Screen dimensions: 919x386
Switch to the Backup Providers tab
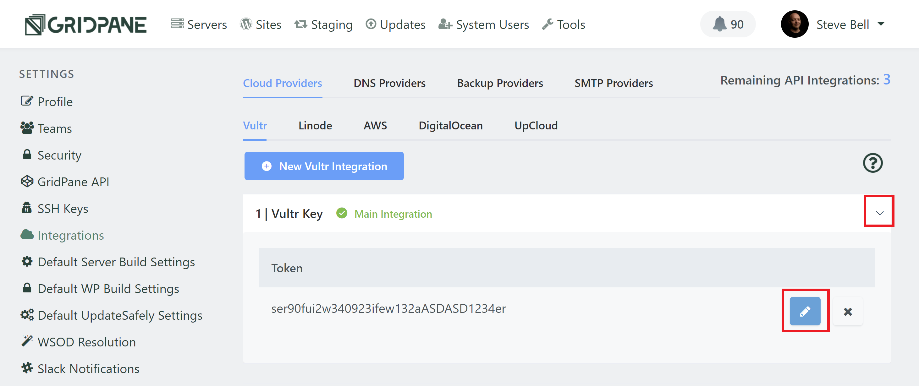[x=500, y=84]
